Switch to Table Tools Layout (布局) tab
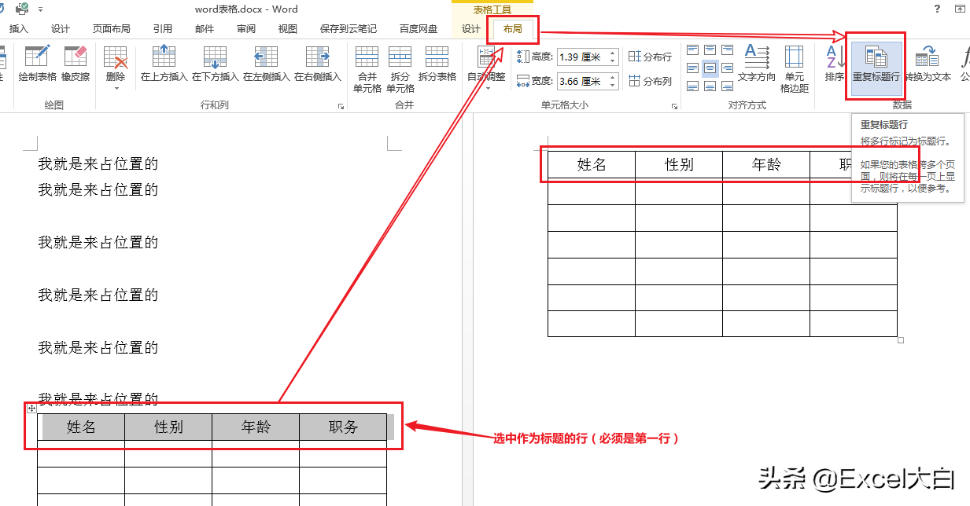The width and height of the screenshot is (970, 506). (513, 29)
